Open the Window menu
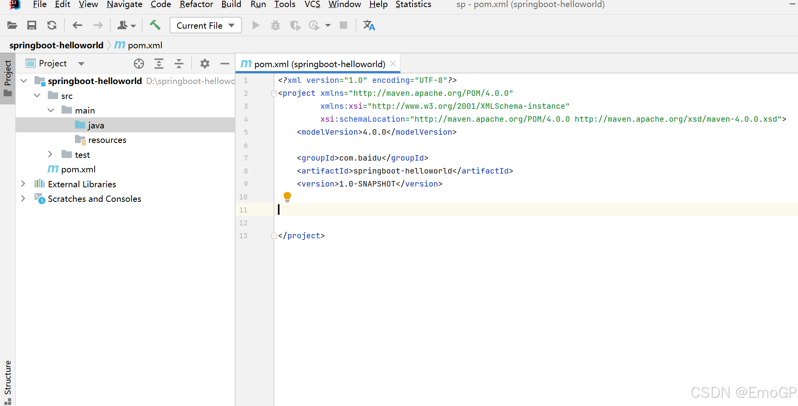The height and width of the screenshot is (406, 798). click(345, 4)
